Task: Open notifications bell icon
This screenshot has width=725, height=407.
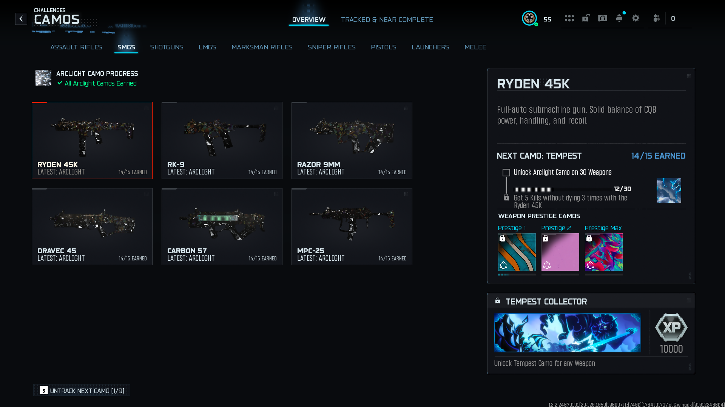Action: (619, 18)
